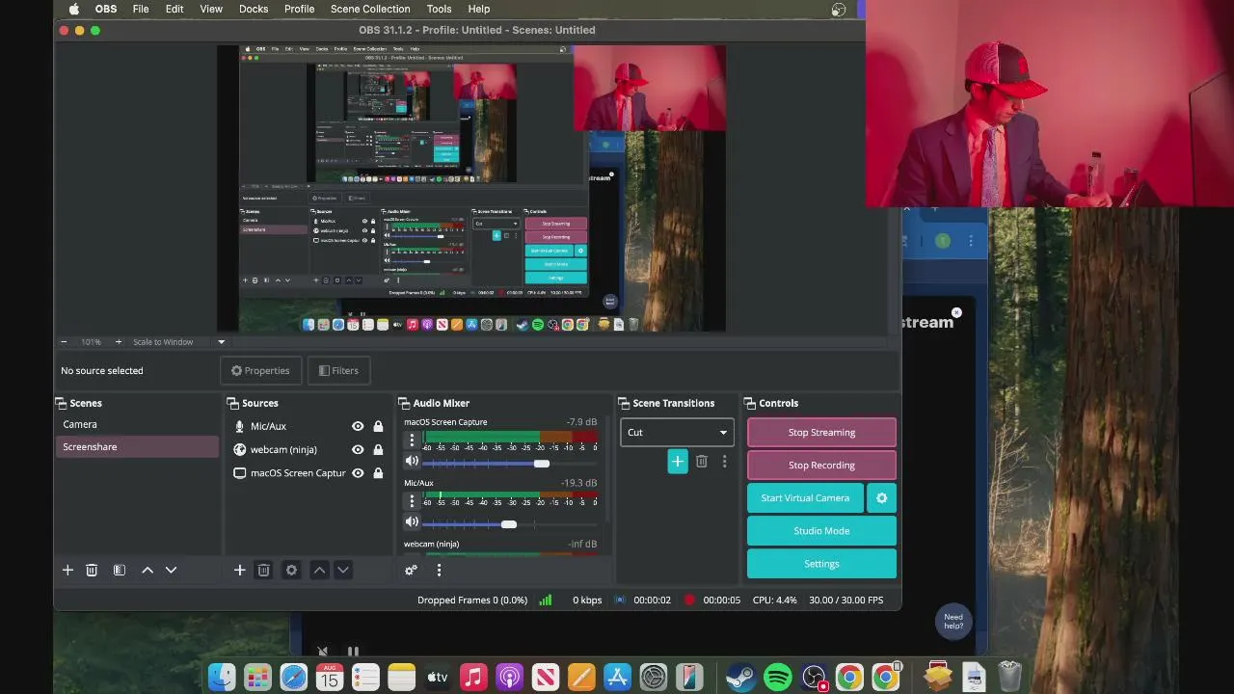1234x694 pixels.
Task: Select the Screenshare scene
Action: (137, 446)
